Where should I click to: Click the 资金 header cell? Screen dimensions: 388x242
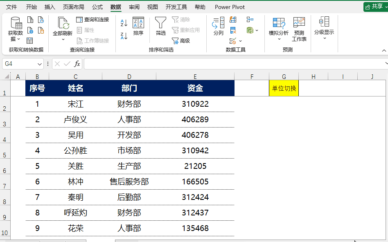[x=195, y=88]
